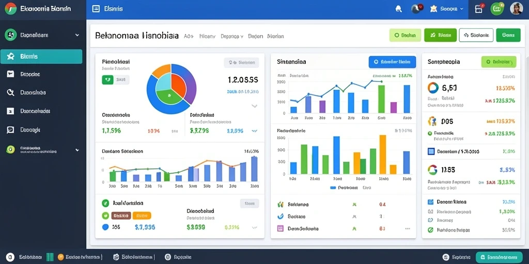Expand the blue chevron on the pie card's stats row

click(x=254, y=131)
